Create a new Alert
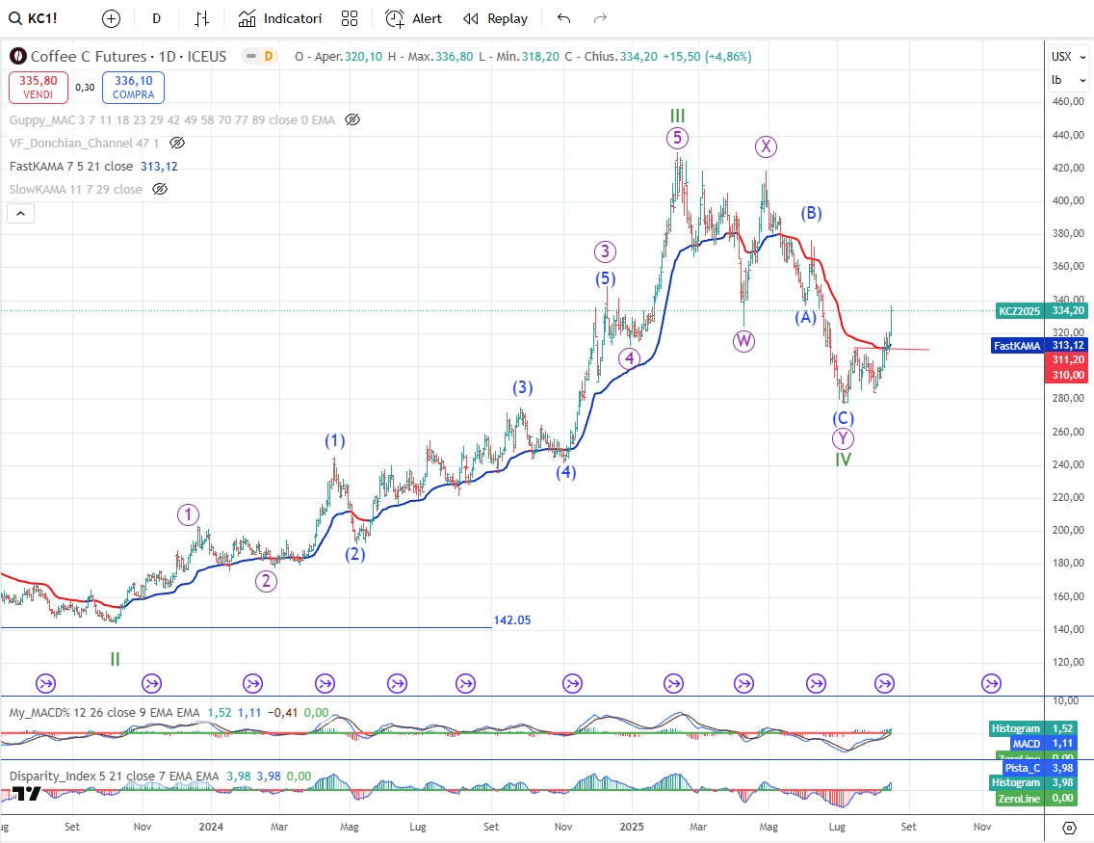Screen dimensions: 1094x843 pos(413,18)
